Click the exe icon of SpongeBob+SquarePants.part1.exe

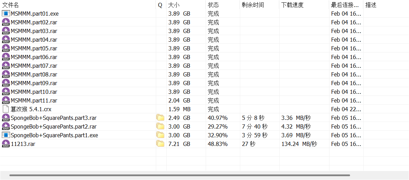6,135
